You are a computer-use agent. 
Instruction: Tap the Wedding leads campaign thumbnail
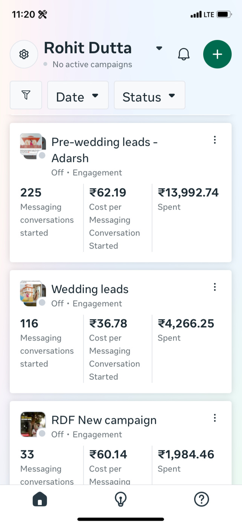(x=32, y=293)
